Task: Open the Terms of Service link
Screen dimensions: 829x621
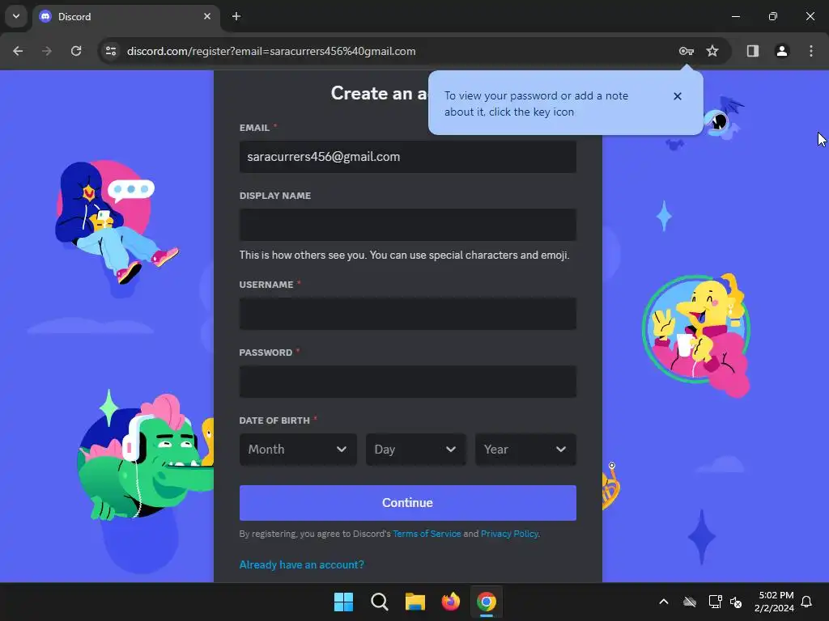Action: [x=427, y=534]
